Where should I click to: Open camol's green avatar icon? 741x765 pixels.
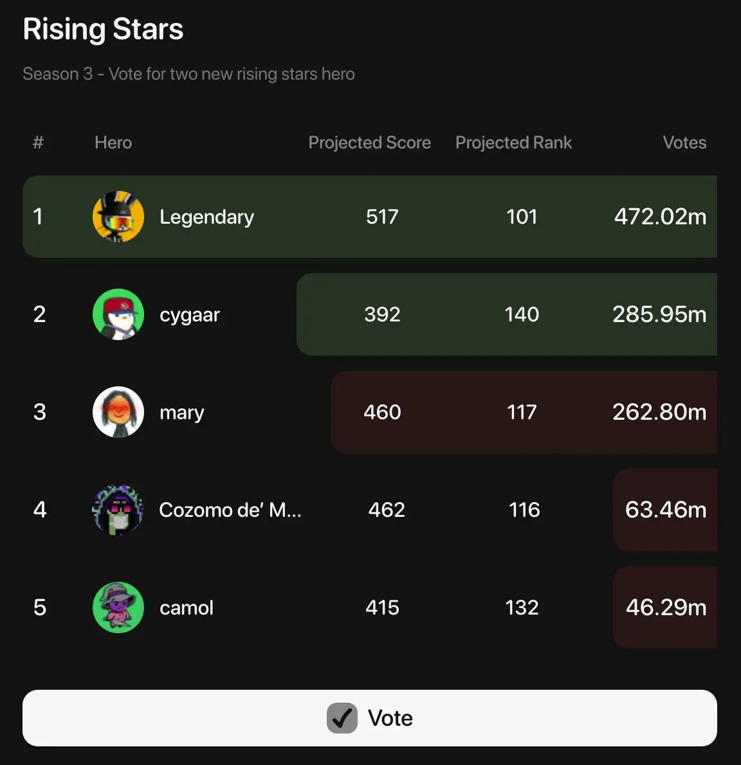[118, 607]
